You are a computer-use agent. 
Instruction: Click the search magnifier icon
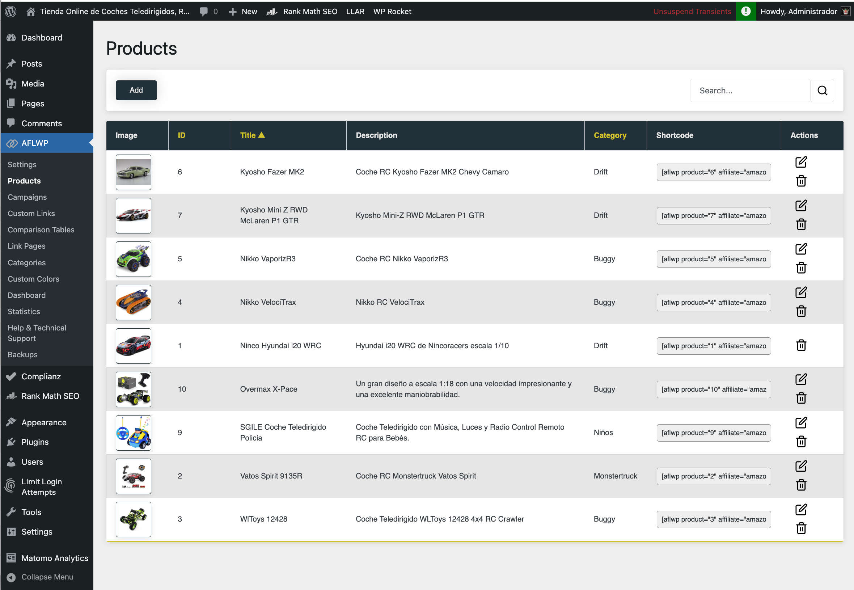click(822, 90)
